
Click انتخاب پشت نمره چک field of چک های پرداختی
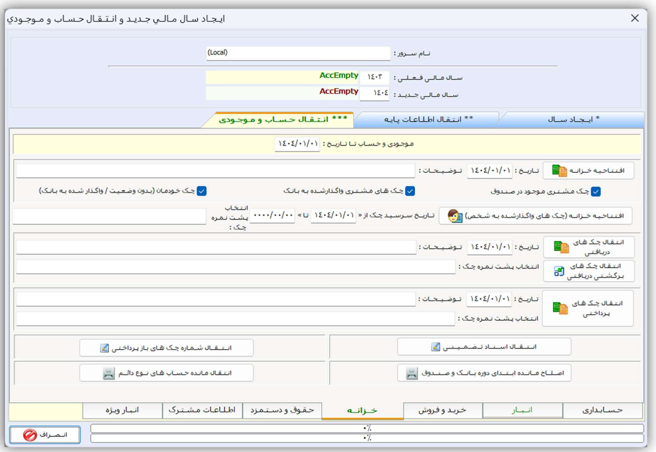pyautogui.click(x=235, y=318)
